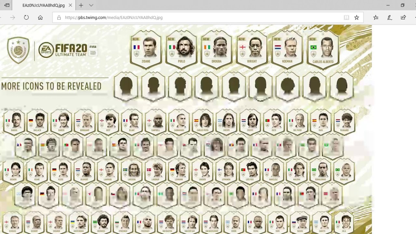This screenshot has height=234, width=416.
Task: Toggle reading view icon
Action: pyautogui.click(x=346, y=18)
